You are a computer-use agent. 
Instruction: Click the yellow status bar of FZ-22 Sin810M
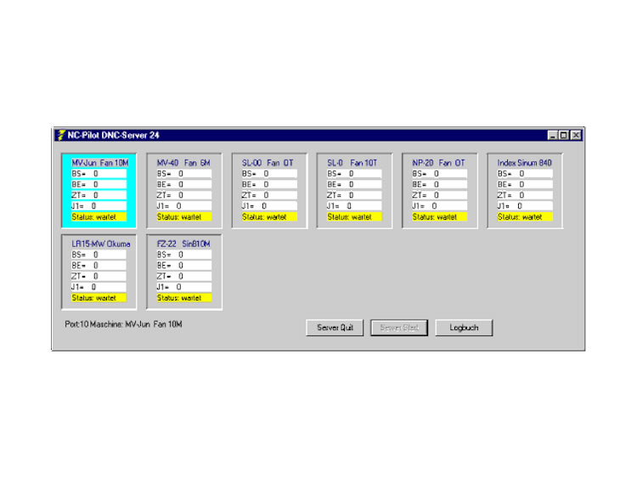coord(183,298)
